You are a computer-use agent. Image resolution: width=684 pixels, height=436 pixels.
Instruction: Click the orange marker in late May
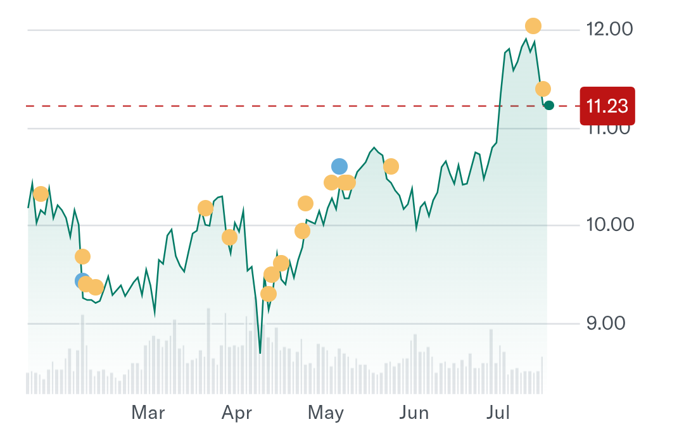[391, 166]
